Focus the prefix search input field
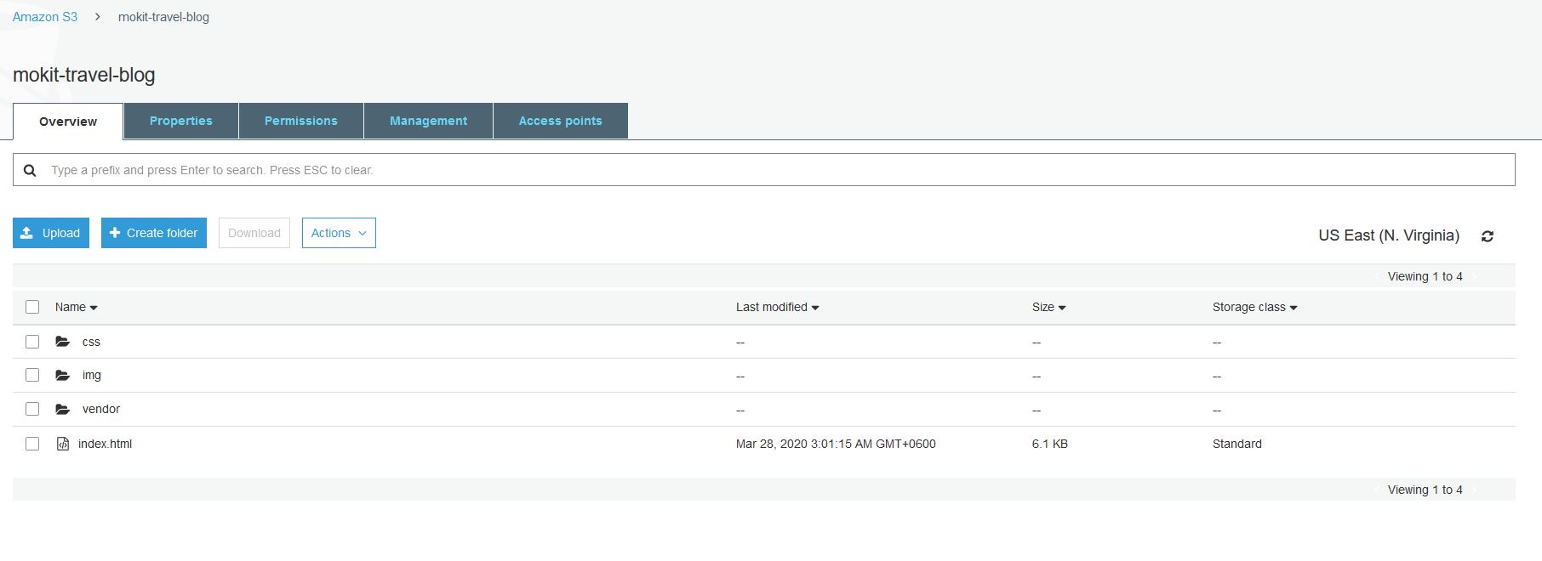Viewport: 1542px width, 561px height. 764,170
